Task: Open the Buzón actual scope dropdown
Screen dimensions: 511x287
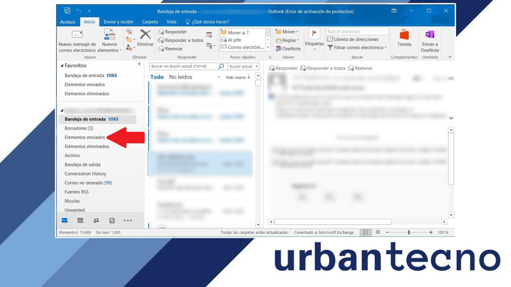Action: pos(243,66)
